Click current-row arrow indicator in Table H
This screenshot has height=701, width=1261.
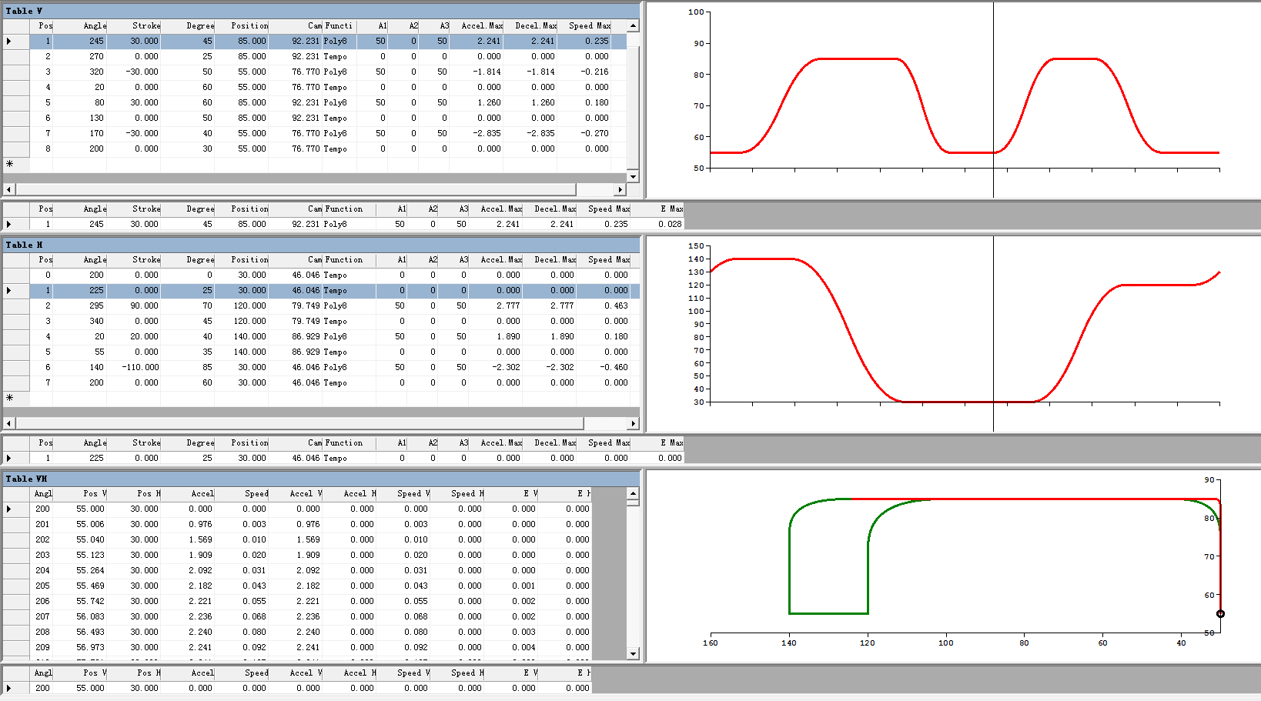point(9,290)
